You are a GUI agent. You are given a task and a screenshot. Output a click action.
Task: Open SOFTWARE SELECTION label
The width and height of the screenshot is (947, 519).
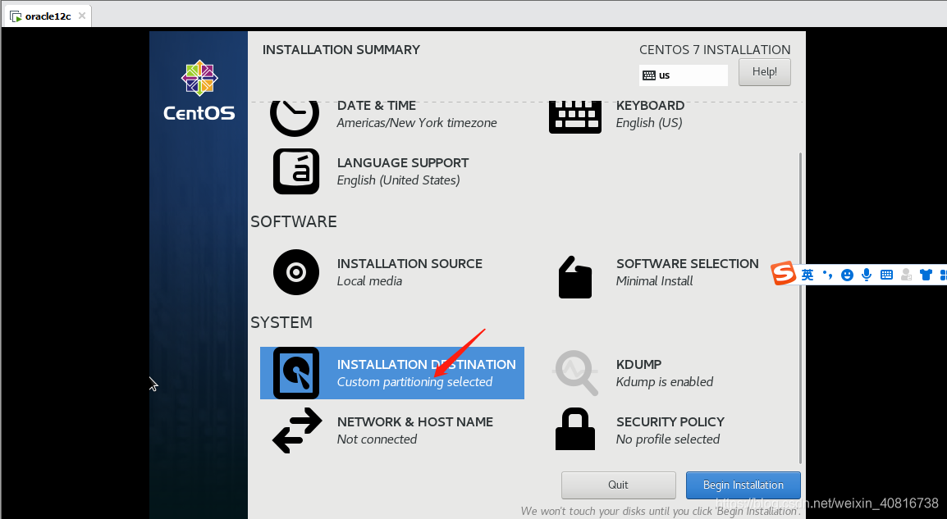[688, 264]
